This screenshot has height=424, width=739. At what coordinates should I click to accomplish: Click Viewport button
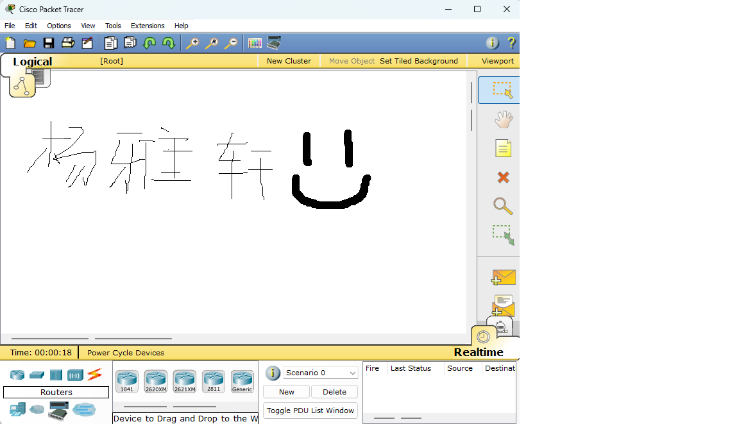(498, 61)
